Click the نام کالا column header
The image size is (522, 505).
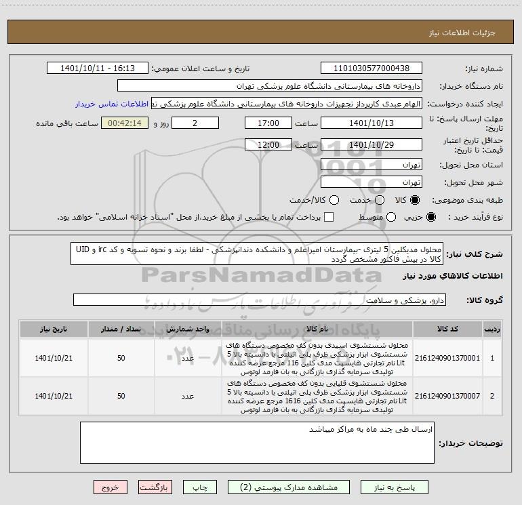[x=317, y=329]
